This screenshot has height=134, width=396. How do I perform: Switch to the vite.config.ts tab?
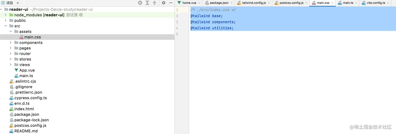[376, 3]
